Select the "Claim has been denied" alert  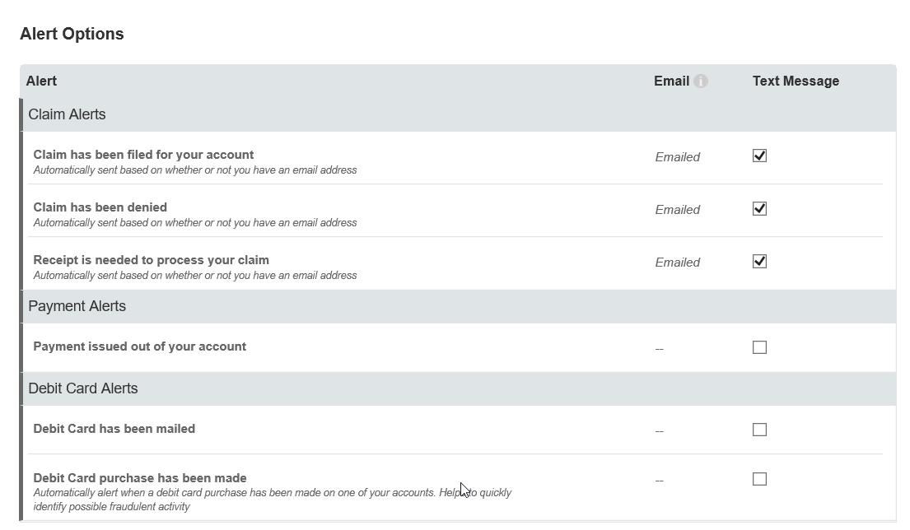coord(100,207)
